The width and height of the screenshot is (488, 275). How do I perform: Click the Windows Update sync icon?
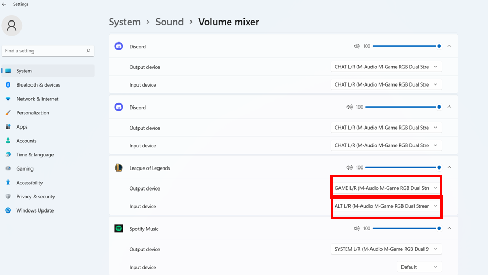[x=8, y=210]
